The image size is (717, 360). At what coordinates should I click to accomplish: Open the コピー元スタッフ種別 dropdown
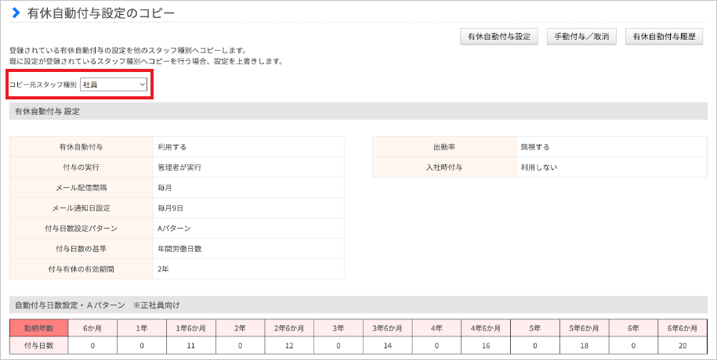[x=114, y=85]
